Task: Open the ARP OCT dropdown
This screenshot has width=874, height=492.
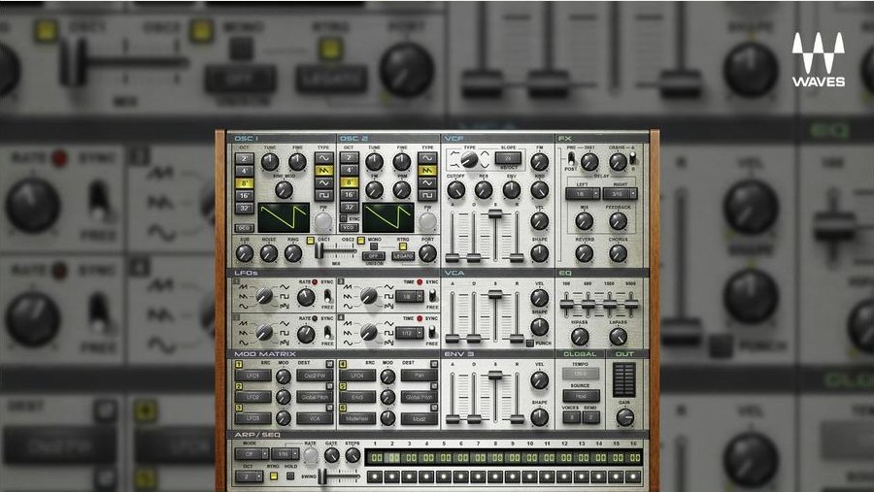Action: click(x=249, y=476)
